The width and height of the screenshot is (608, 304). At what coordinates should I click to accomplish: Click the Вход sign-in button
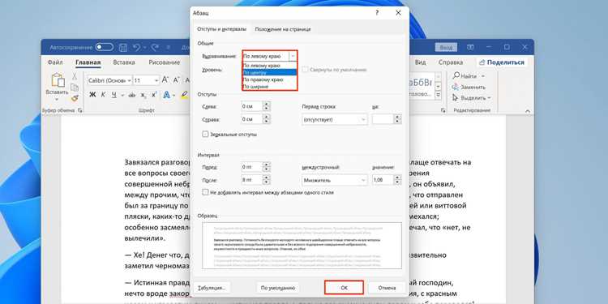click(x=446, y=47)
